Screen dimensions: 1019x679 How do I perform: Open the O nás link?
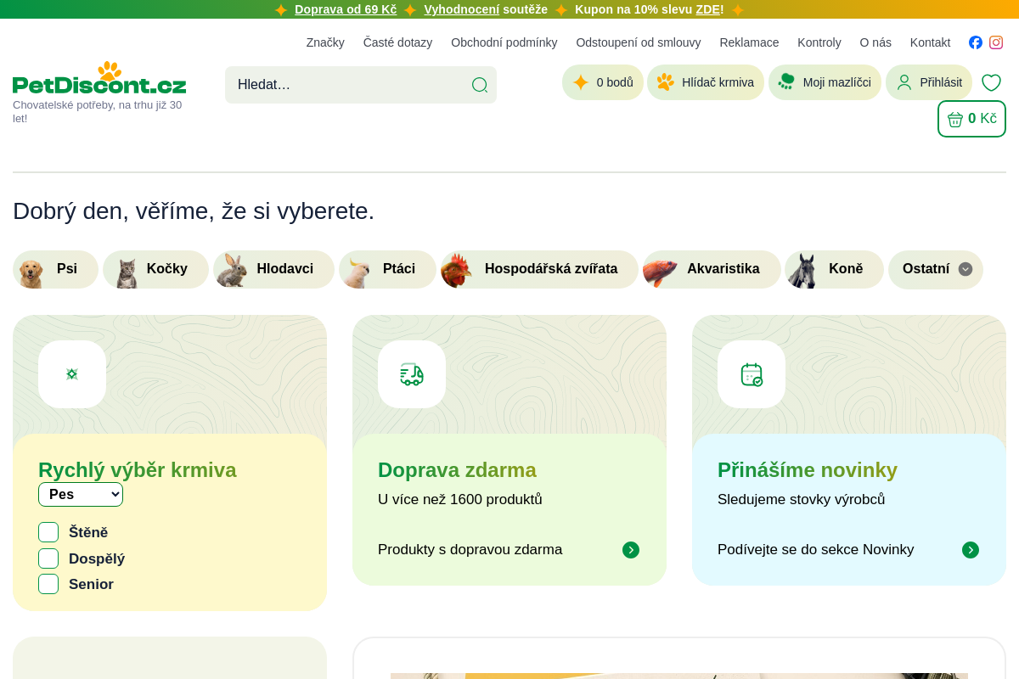click(x=875, y=42)
